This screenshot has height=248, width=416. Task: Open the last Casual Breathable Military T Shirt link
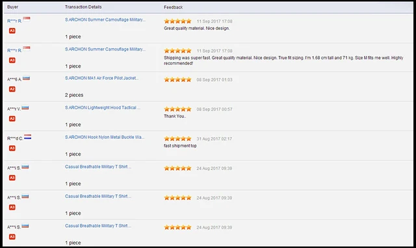pos(98,226)
